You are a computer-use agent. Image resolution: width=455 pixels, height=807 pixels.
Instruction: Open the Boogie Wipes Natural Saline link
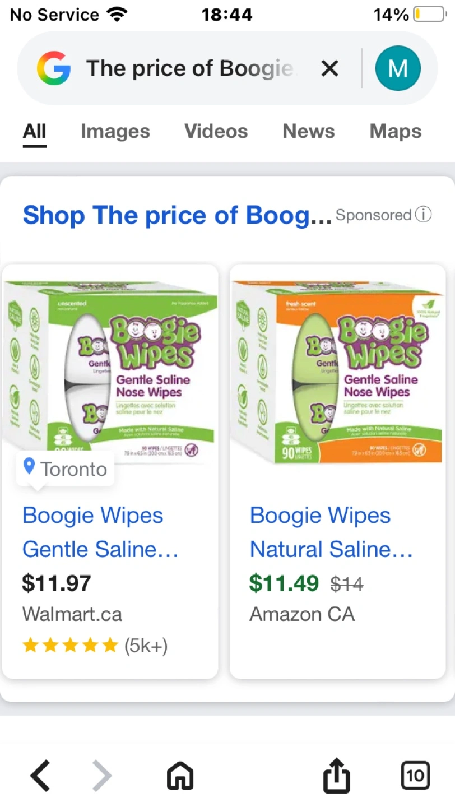[x=331, y=532]
